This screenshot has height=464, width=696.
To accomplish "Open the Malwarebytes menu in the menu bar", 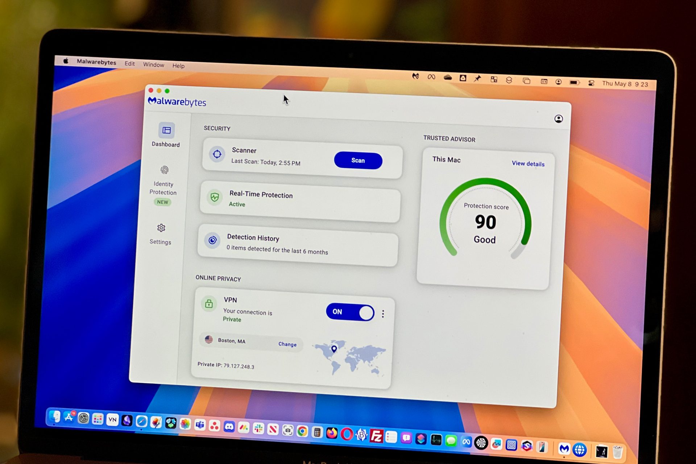I will point(96,62).
